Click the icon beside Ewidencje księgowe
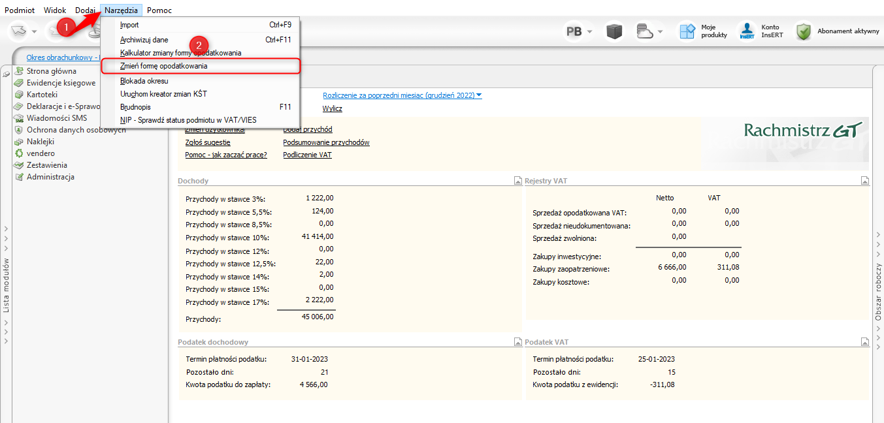The width and height of the screenshot is (884, 423). click(20, 83)
